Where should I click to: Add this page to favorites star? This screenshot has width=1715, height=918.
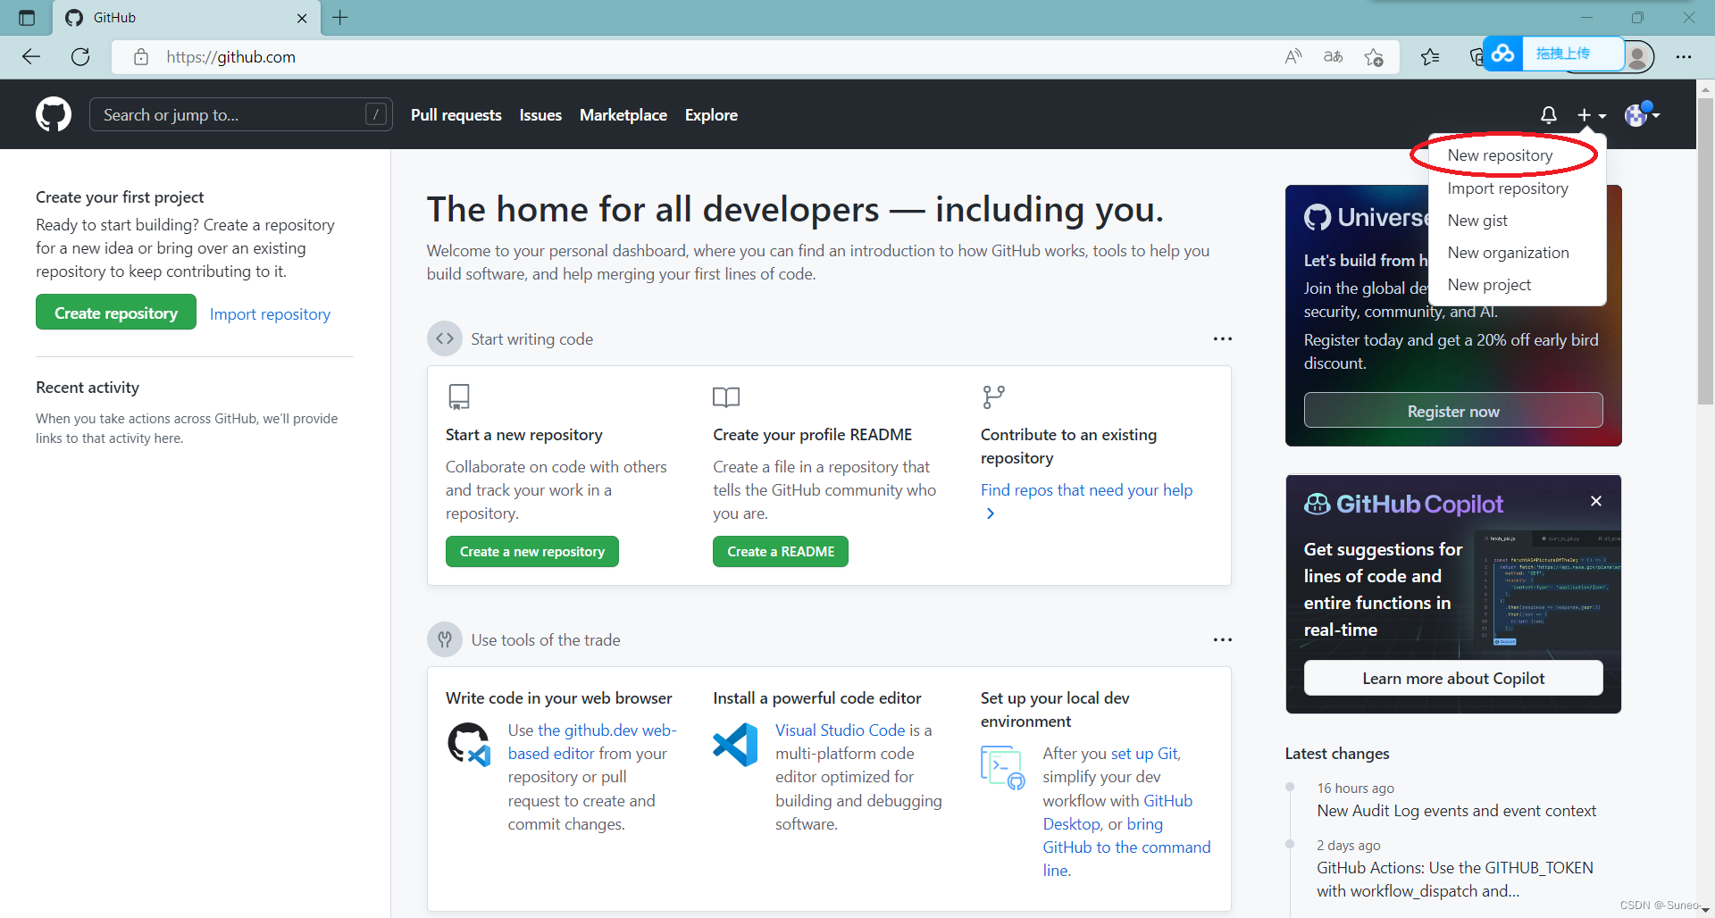click(1374, 57)
